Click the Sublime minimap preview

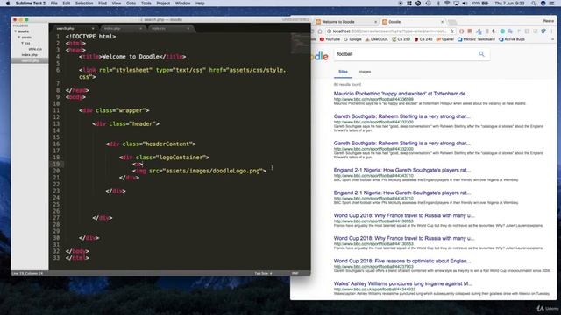(300, 43)
